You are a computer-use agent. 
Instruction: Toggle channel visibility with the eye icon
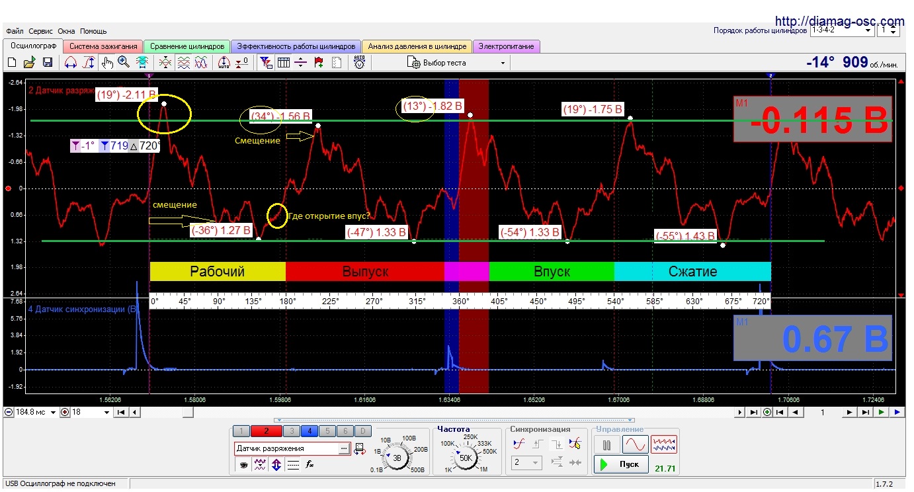tap(243, 465)
